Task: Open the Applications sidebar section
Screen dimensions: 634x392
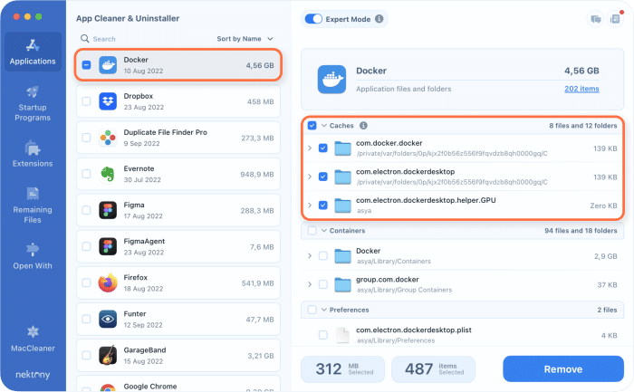Action: (x=33, y=52)
